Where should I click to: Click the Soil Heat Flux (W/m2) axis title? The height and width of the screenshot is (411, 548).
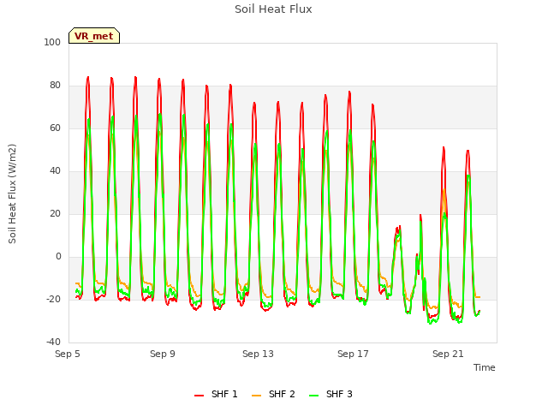[x=12, y=194]
